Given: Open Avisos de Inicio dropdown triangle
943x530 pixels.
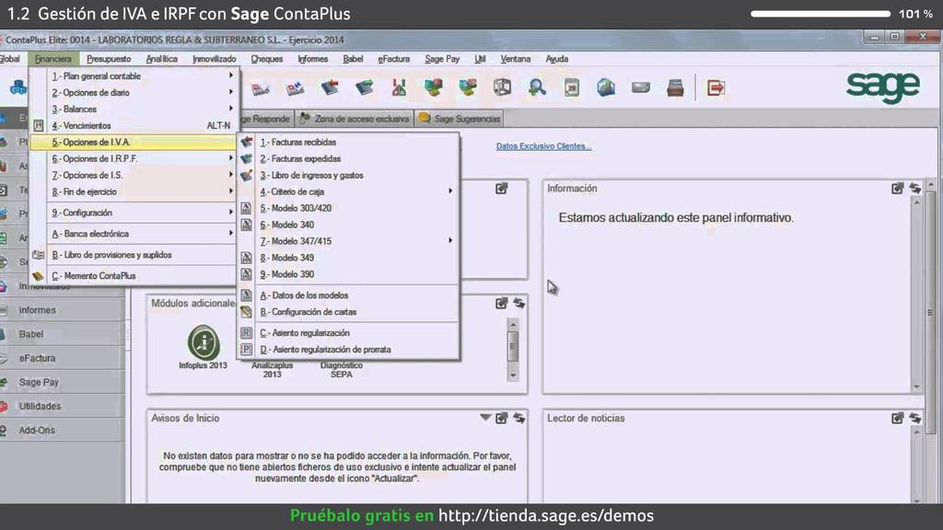Looking at the screenshot, I should click(x=484, y=418).
